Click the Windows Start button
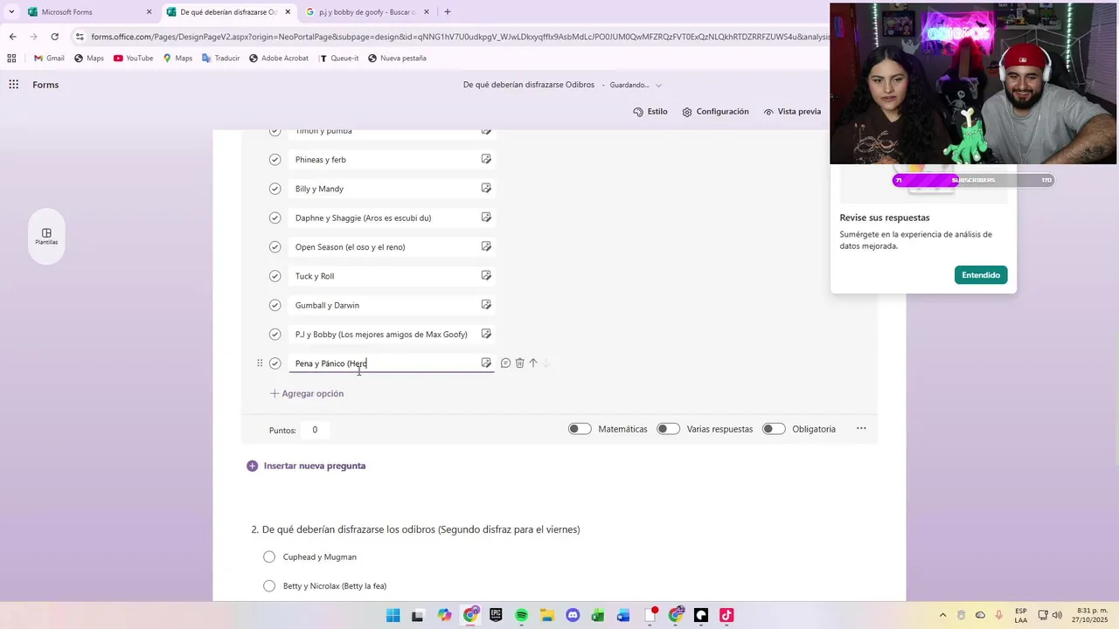The height and width of the screenshot is (629, 1119). point(393,615)
